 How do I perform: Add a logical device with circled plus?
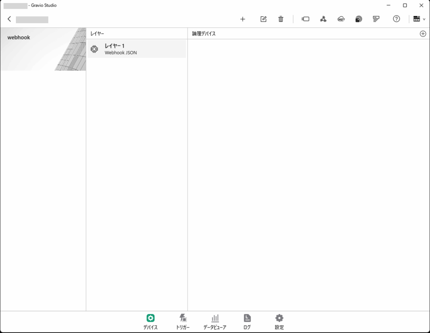click(x=423, y=33)
